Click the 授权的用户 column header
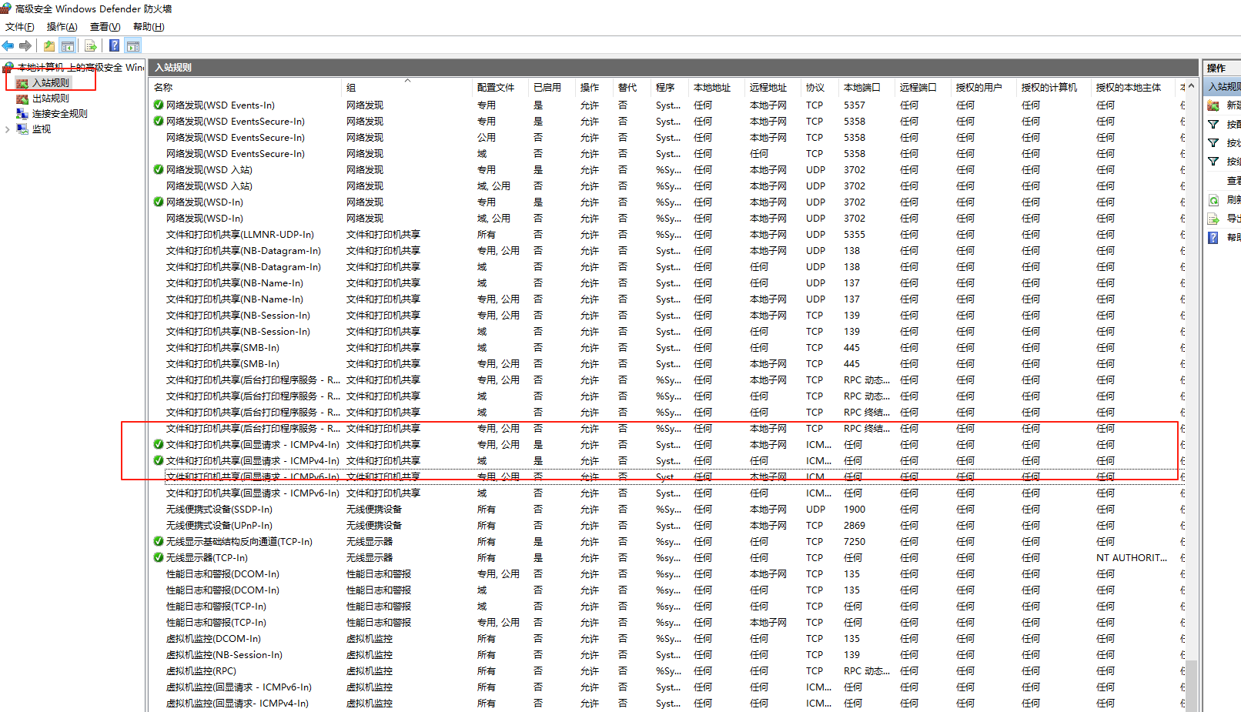This screenshot has width=1241, height=712. (984, 88)
